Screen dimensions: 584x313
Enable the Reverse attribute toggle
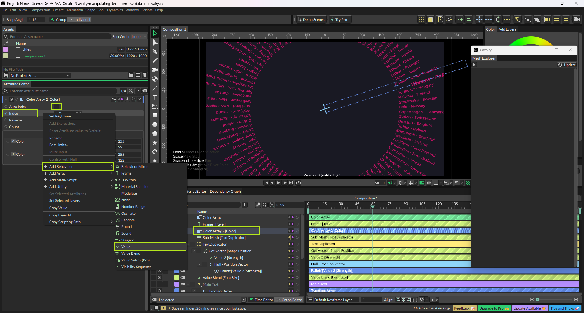click(x=6, y=120)
